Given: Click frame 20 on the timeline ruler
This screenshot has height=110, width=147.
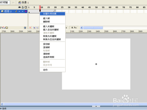Looking at the screenshot, I should [x=55, y=7].
